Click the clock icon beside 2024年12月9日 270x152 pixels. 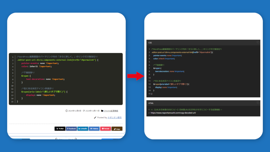click(66, 111)
